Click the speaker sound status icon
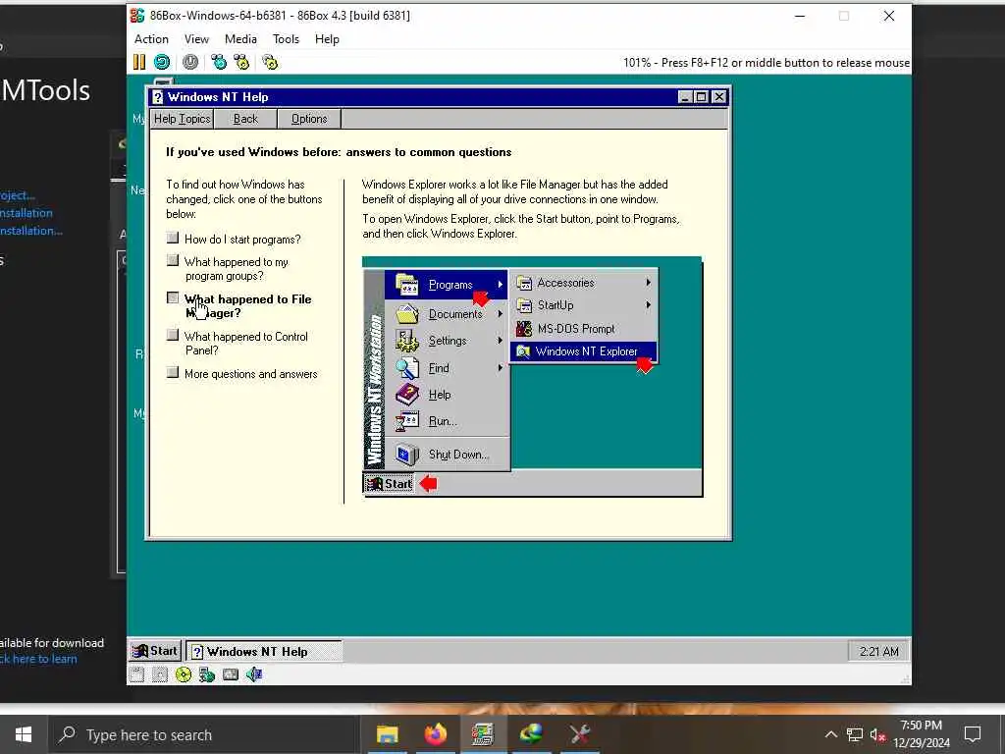The image size is (1005, 754). 254,673
